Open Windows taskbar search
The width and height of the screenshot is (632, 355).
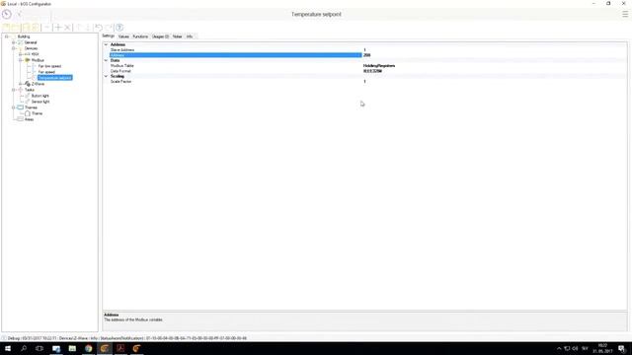pyautogui.click(x=24, y=348)
